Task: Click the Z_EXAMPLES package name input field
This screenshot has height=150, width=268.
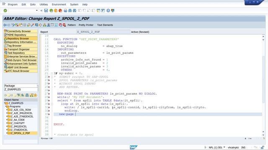Action: (x=21, y=89)
